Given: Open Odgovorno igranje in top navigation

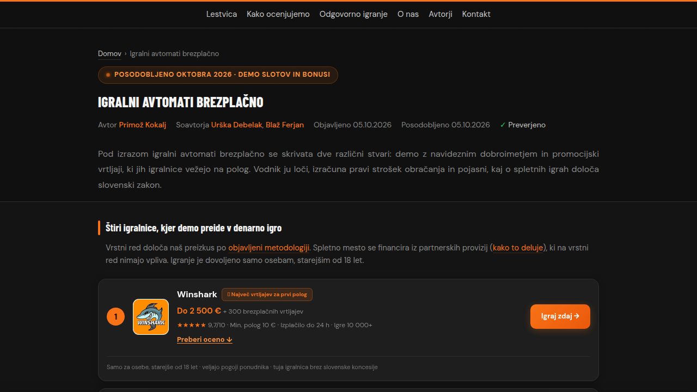Looking at the screenshot, I should [x=353, y=14].
